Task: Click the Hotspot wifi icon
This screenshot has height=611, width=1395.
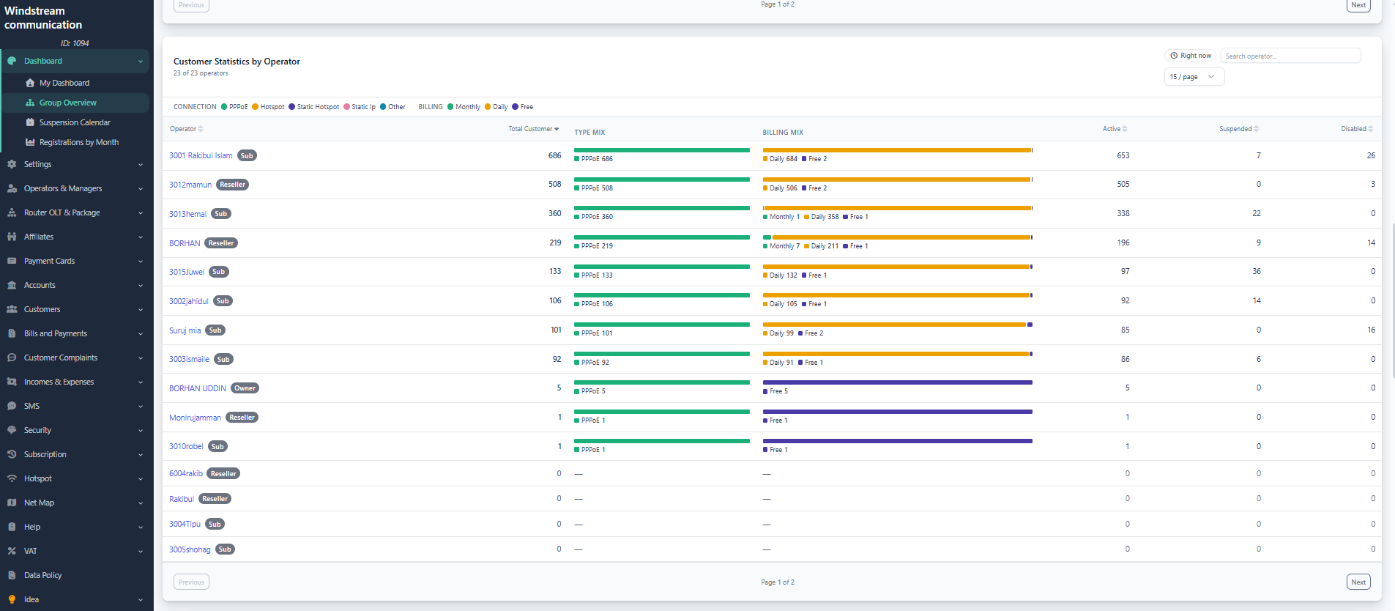Action: (x=12, y=478)
